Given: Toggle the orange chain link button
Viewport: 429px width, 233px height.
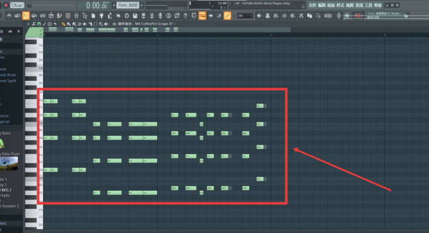Looking at the screenshot, I should [x=227, y=16].
